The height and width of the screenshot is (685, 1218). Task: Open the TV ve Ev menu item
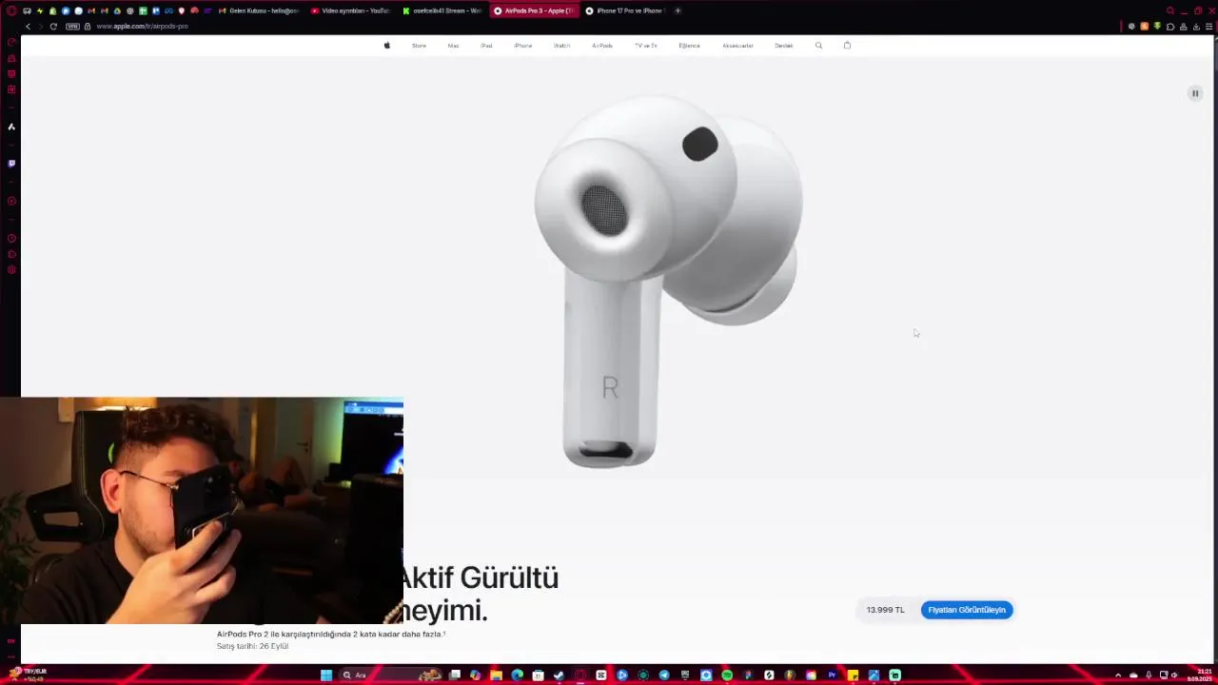click(x=646, y=46)
